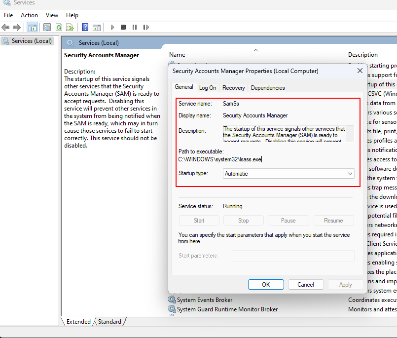Click the Export List toolbar icon
397x338 pixels.
[70, 27]
